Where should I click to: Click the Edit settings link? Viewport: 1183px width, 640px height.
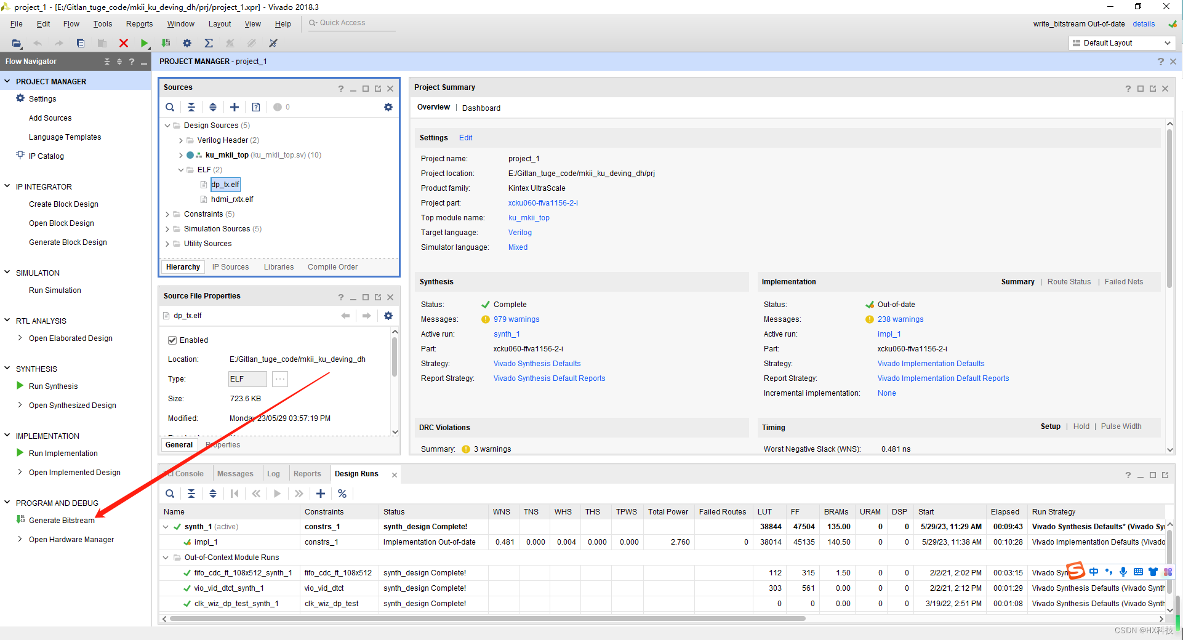[466, 138]
